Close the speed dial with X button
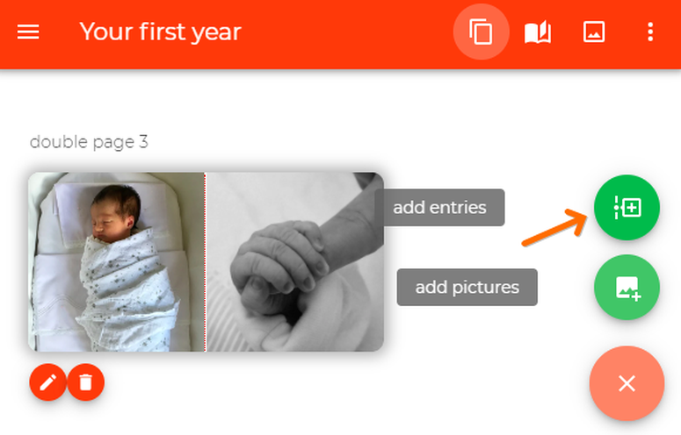681x435 pixels. tap(627, 383)
